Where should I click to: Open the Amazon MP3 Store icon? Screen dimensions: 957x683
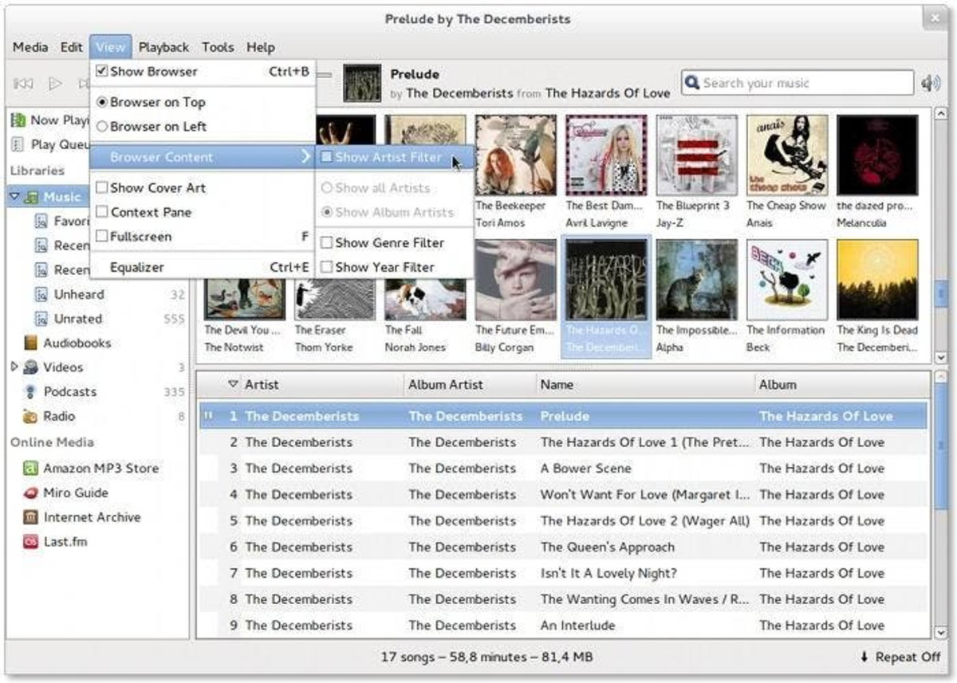click(30, 469)
